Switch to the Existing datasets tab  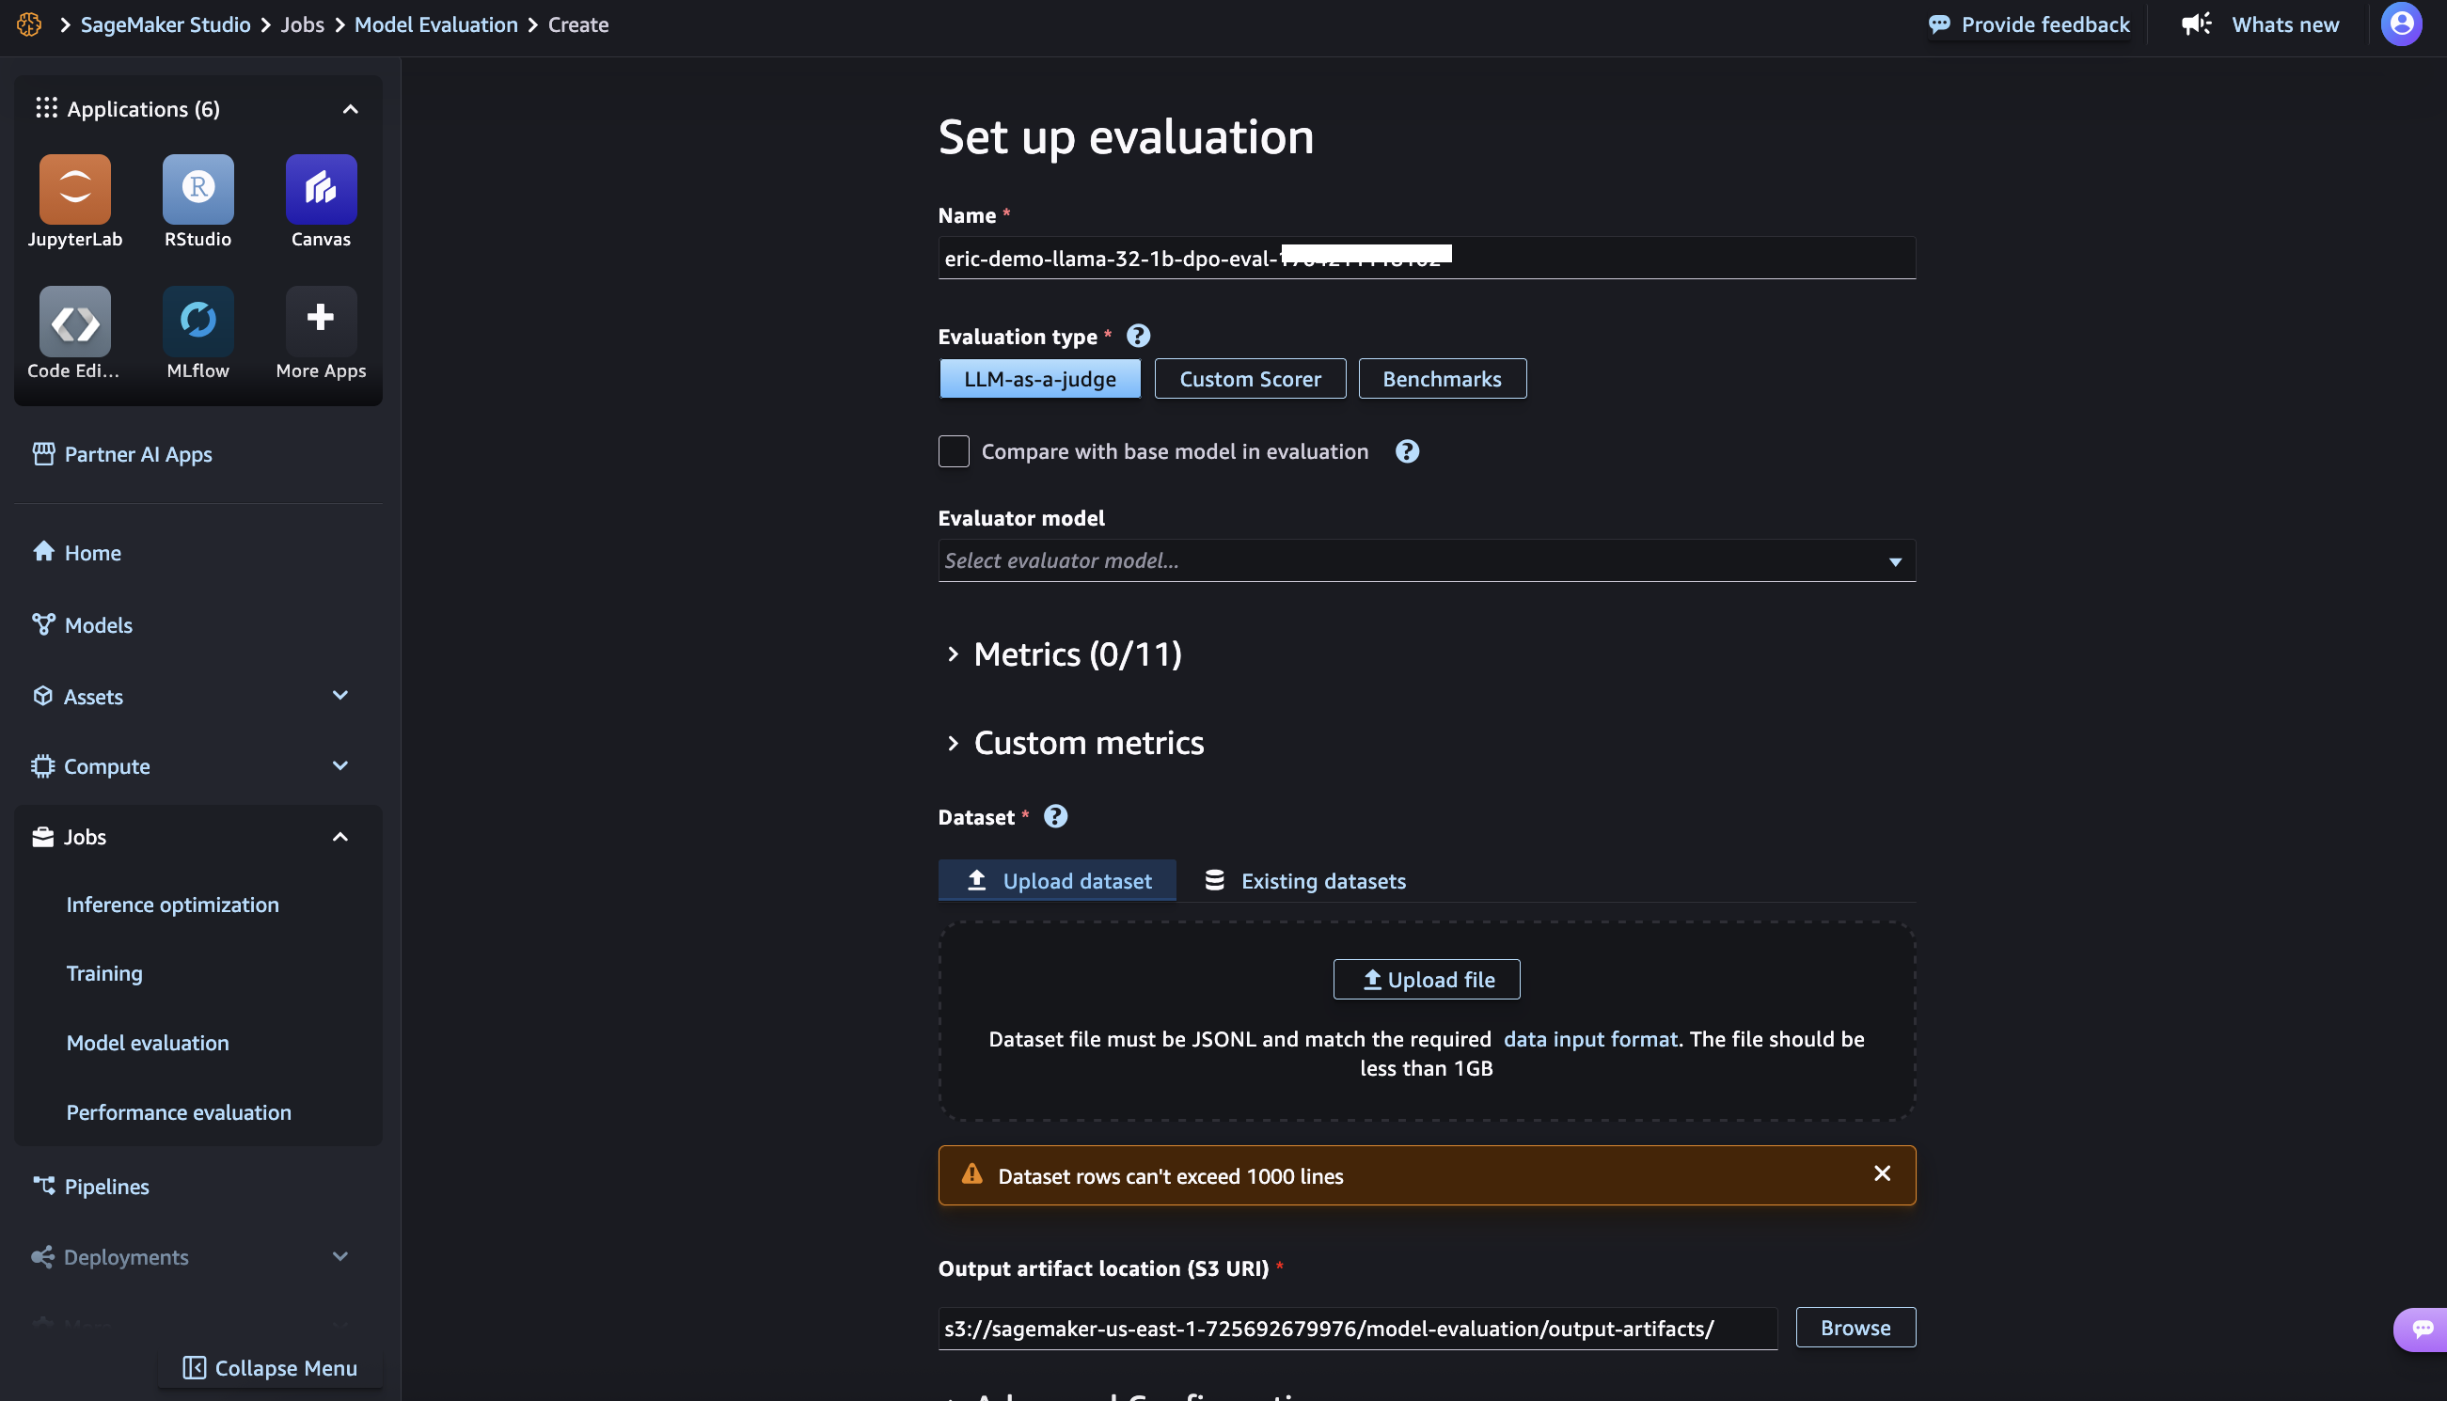(1304, 880)
